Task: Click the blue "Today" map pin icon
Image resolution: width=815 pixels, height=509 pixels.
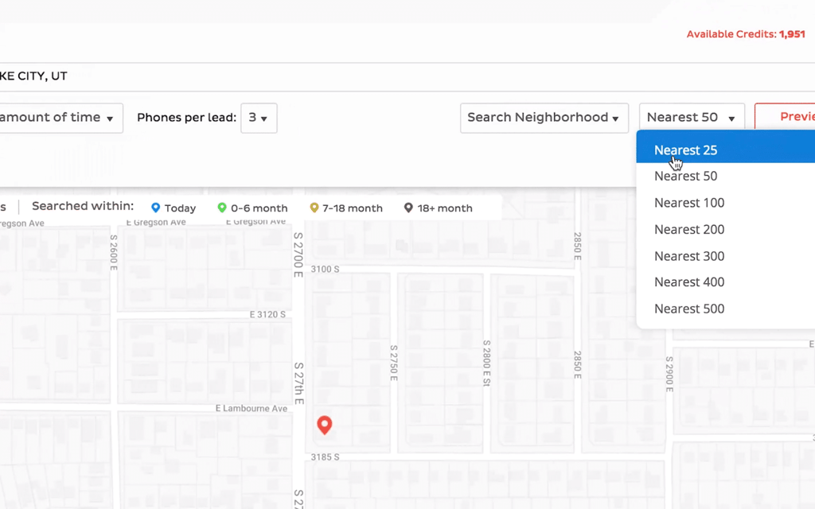Action: coord(156,208)
